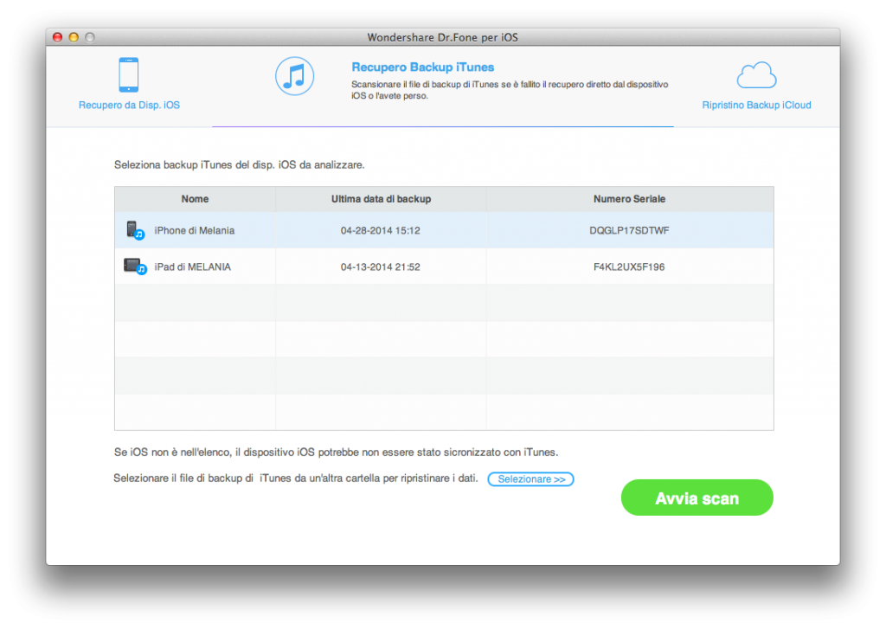Viewport: 886px width, 629px height.
Task: Minimize window with the yellow button
Action: point(74,37)
